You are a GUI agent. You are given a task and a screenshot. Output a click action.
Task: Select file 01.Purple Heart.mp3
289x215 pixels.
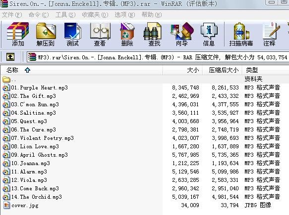pos(39,87)
